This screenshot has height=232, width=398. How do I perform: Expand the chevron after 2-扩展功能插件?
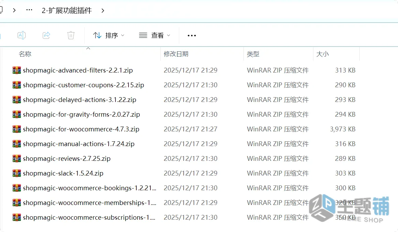click(103, 10)
